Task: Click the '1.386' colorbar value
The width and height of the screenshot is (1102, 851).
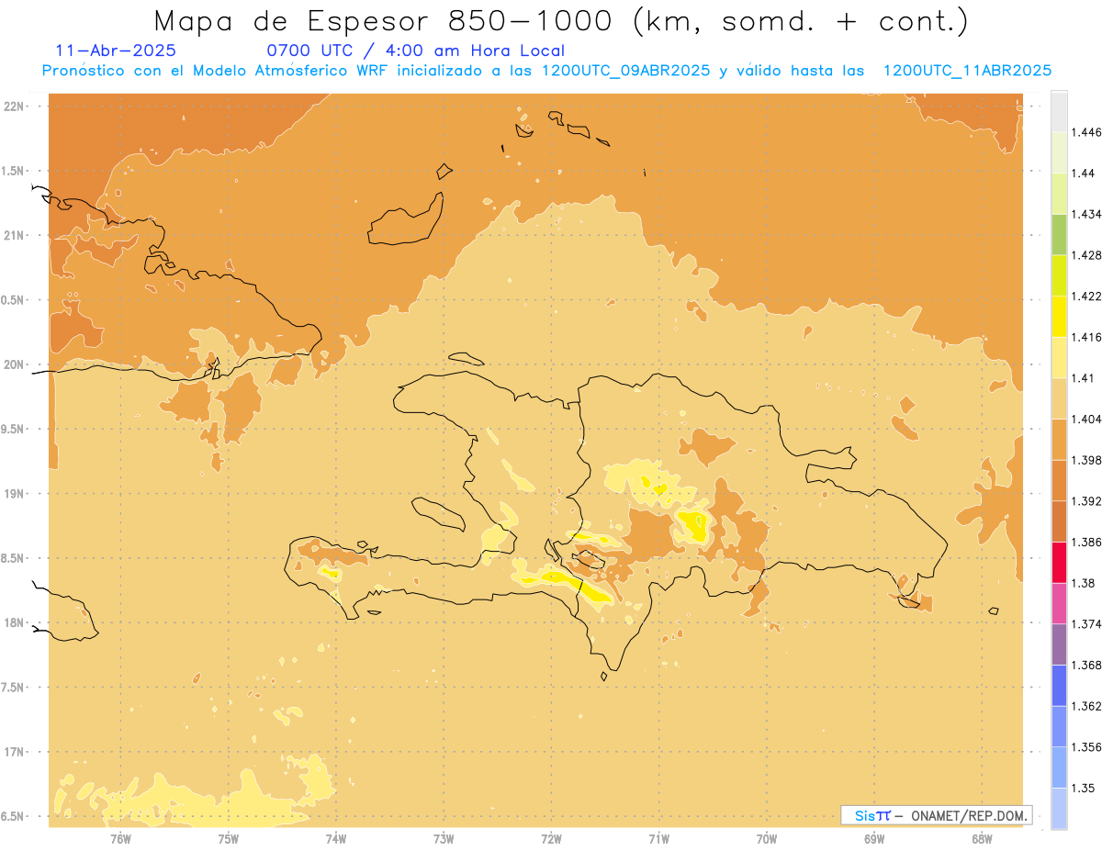Action: coord(1087,542)
